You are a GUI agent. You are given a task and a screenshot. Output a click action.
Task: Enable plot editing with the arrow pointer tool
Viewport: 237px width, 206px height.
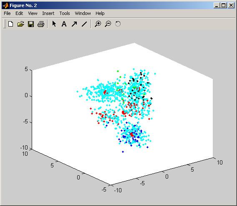point(54,24)
